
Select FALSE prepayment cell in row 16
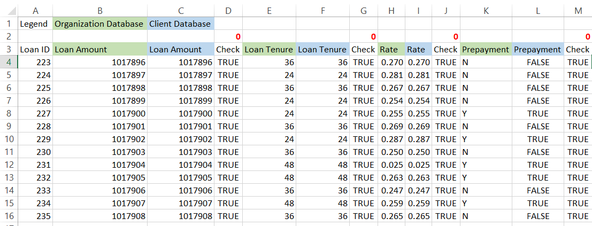coord(537,216)
